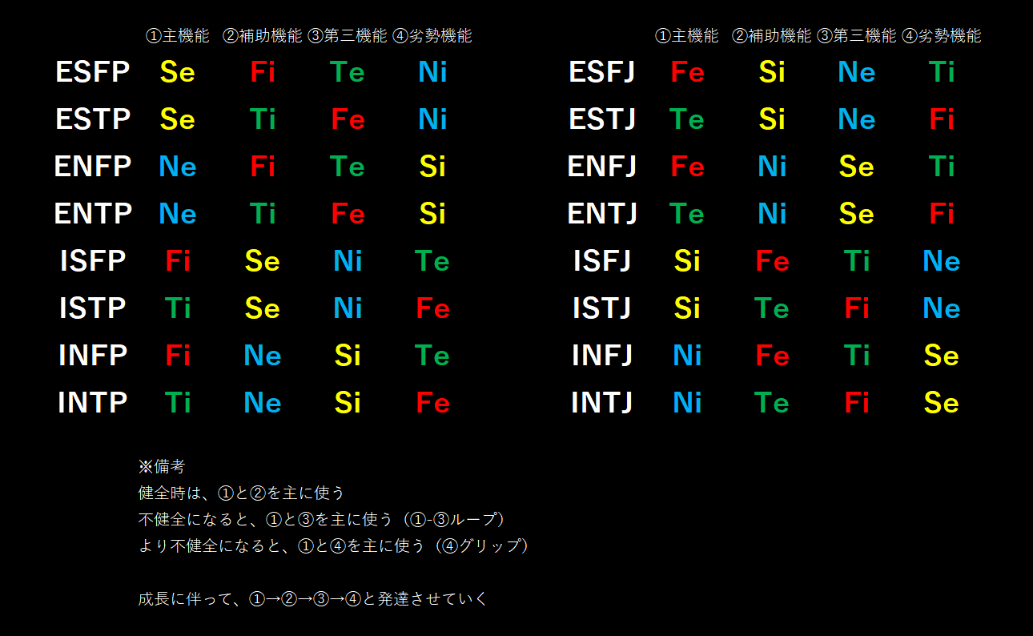
Task: Click the blue Ne function for ENFP
Action: [x=178, y=167]
